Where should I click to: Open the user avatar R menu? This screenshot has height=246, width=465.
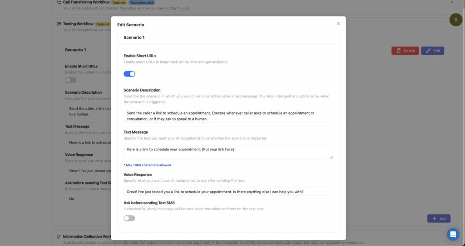click(456, 20)
